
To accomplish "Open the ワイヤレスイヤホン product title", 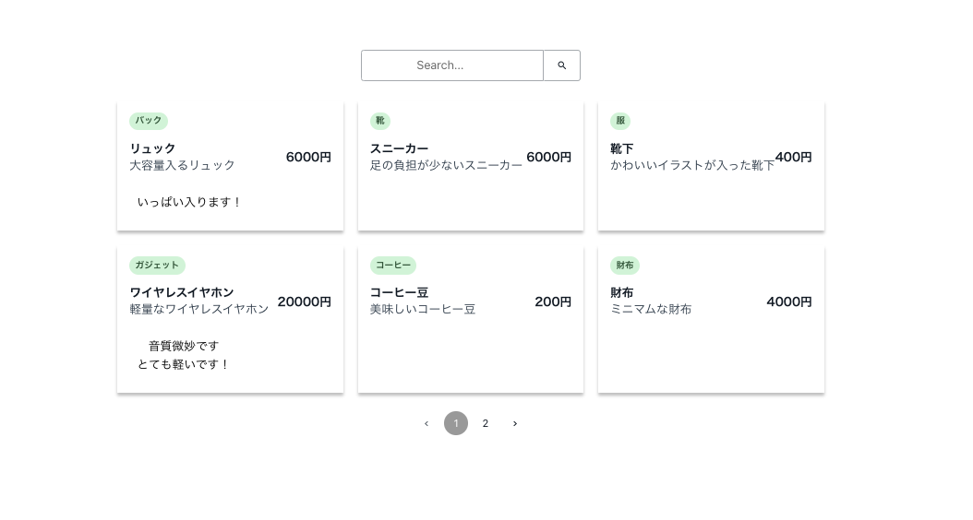I will pyautogui.click(x=182, y=292).
